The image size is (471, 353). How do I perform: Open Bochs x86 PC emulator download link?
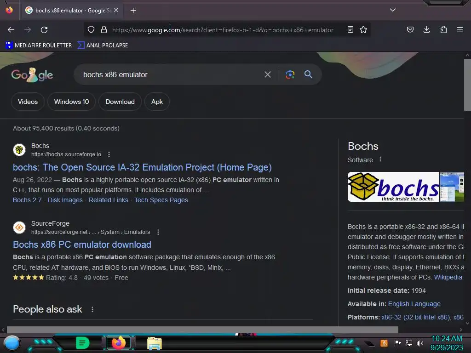pos(82,245)
